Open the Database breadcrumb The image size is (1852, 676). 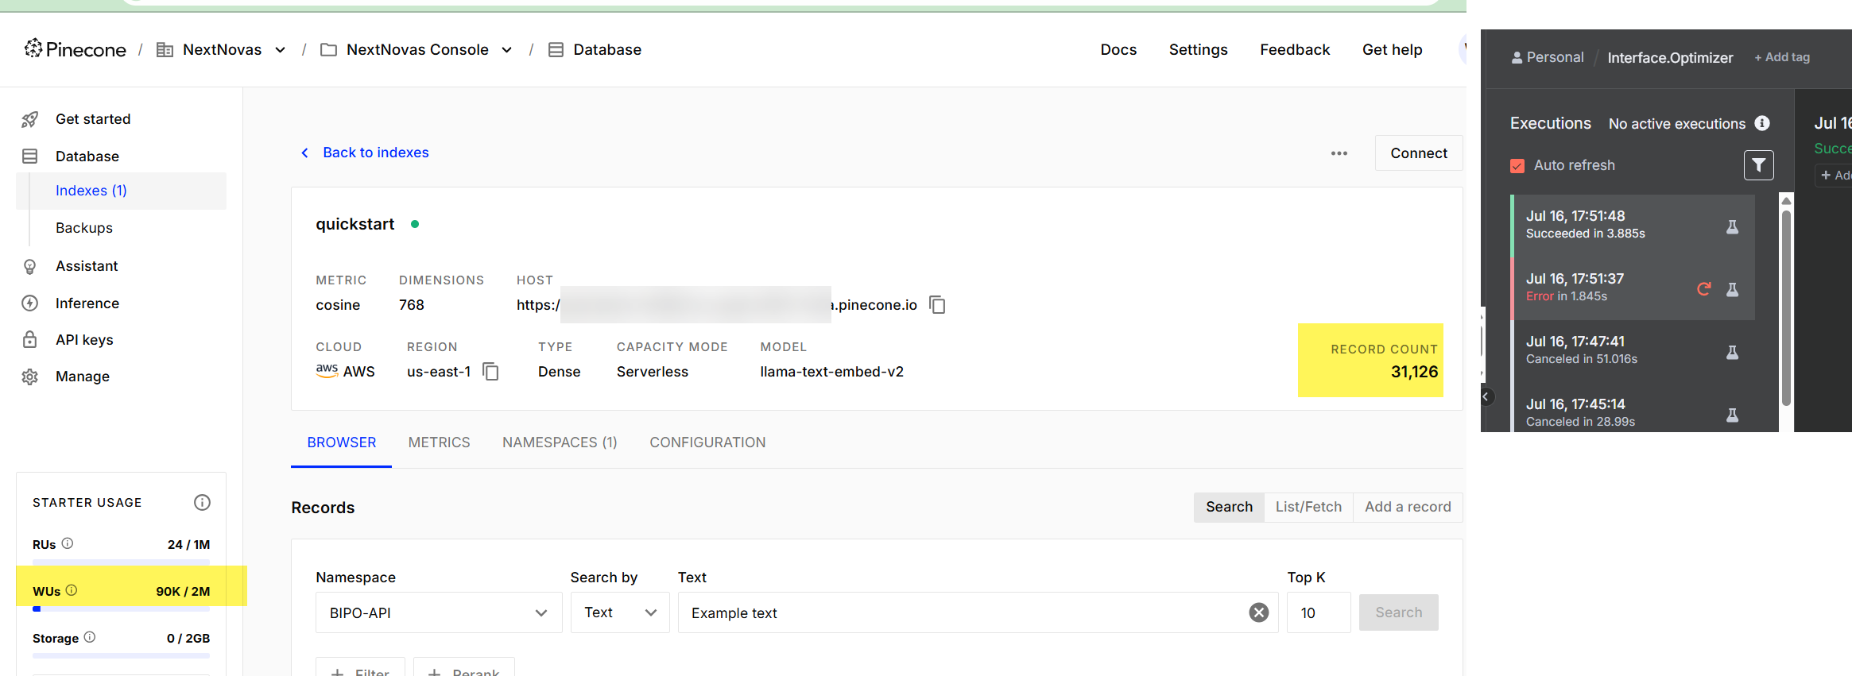pyautogui.click(x=595, y=50)
